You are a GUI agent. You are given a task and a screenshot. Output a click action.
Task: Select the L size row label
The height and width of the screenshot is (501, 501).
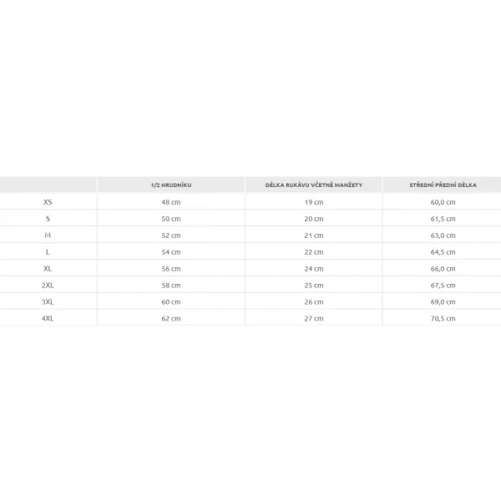click(48, 252)
